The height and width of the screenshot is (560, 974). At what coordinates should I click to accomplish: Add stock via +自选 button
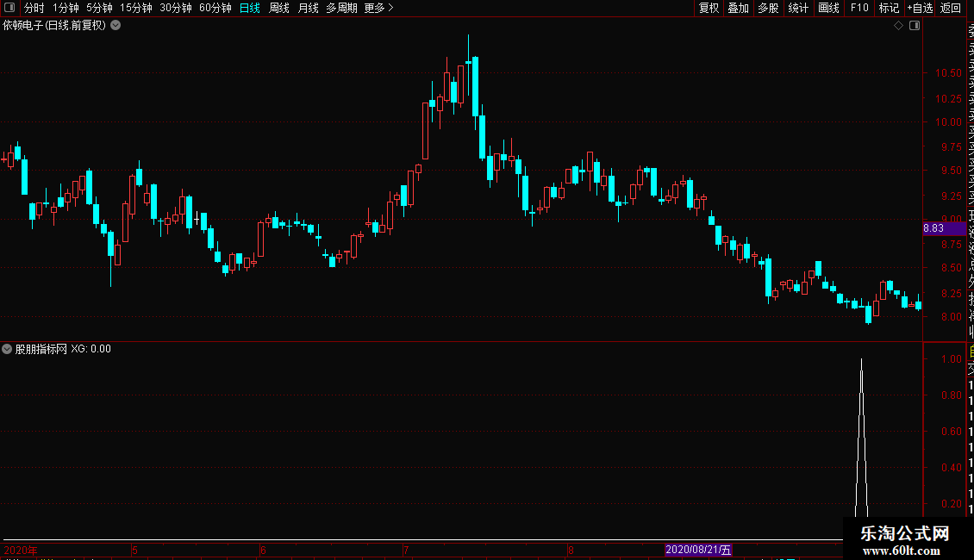920,8
